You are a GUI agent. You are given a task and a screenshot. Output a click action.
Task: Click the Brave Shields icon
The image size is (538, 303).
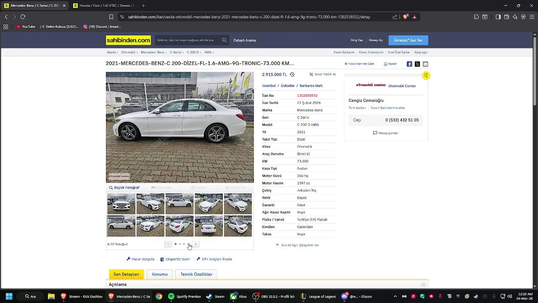[405, 17]
